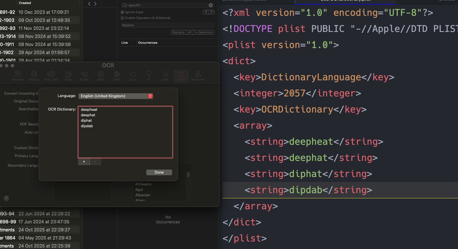Add a word with the plus button

point(84,161)
